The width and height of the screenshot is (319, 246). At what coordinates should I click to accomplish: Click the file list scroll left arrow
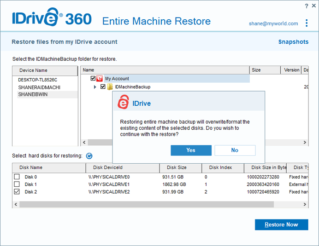tap(84, 142)
